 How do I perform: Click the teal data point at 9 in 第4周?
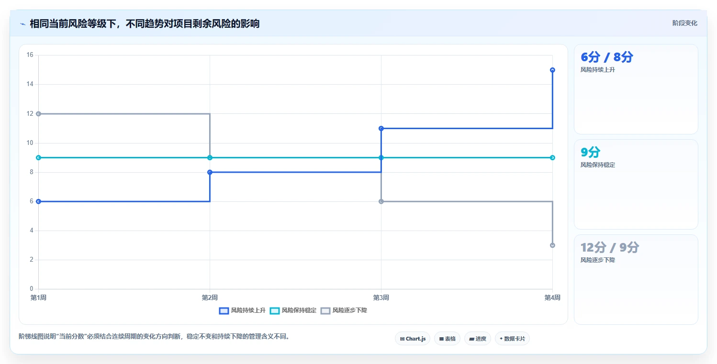point(552,157)
